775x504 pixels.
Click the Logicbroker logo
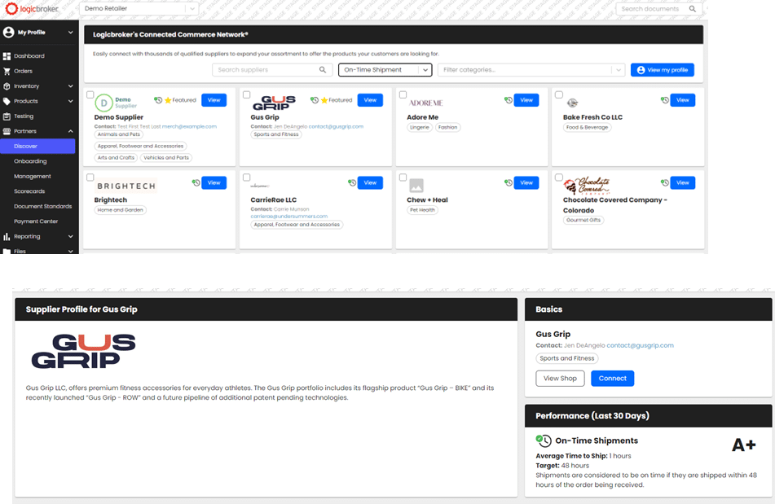[x=32, y=9]
